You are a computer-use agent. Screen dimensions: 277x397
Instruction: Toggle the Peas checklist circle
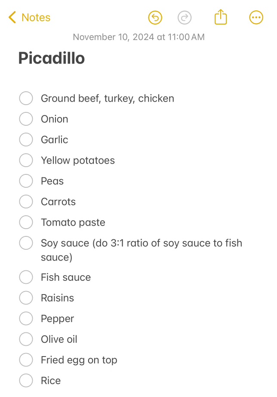[26, 181]
